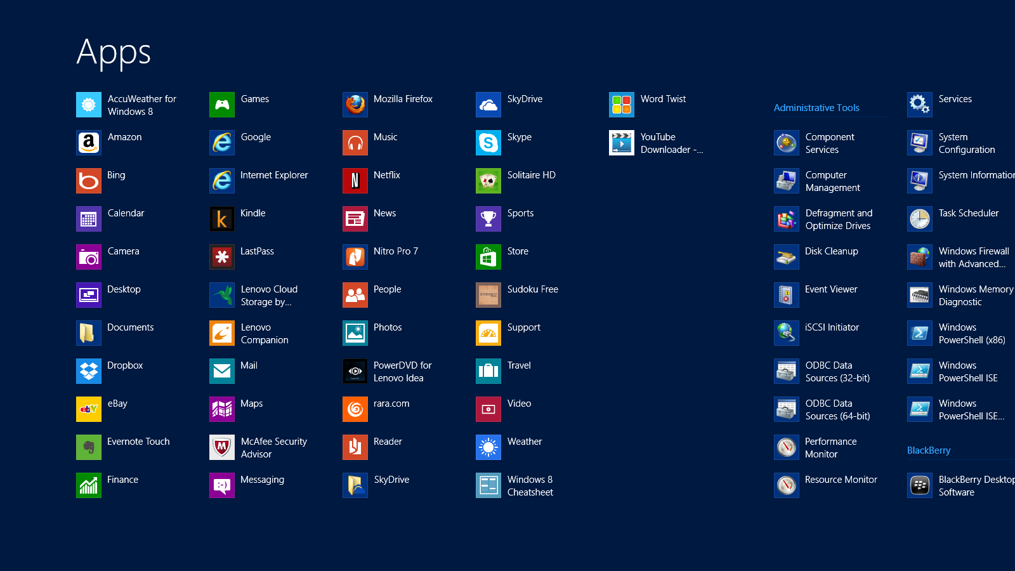Choose ODBC Data Sources (32-bit) label
This screenshot has width=1015, height=571.
tap(837, 372)
